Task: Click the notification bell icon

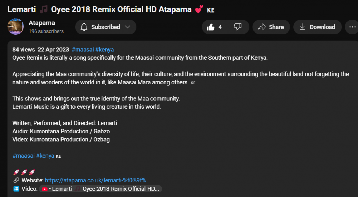Action: 84,27
